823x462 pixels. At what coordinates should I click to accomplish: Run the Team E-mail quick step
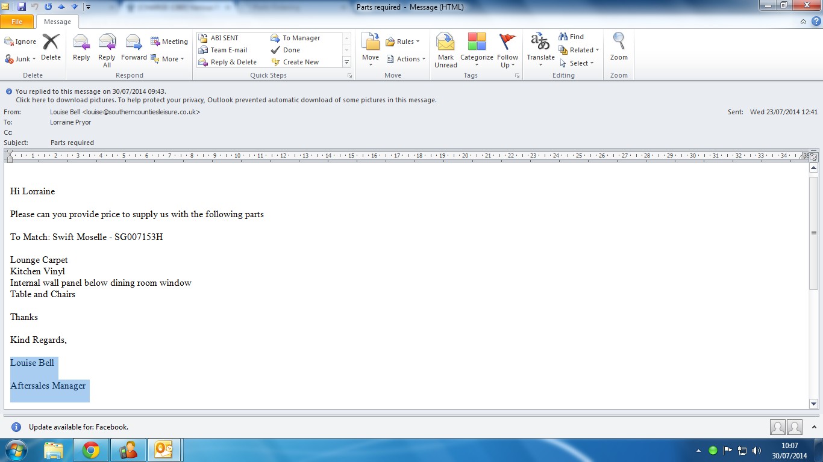(222, 50)
